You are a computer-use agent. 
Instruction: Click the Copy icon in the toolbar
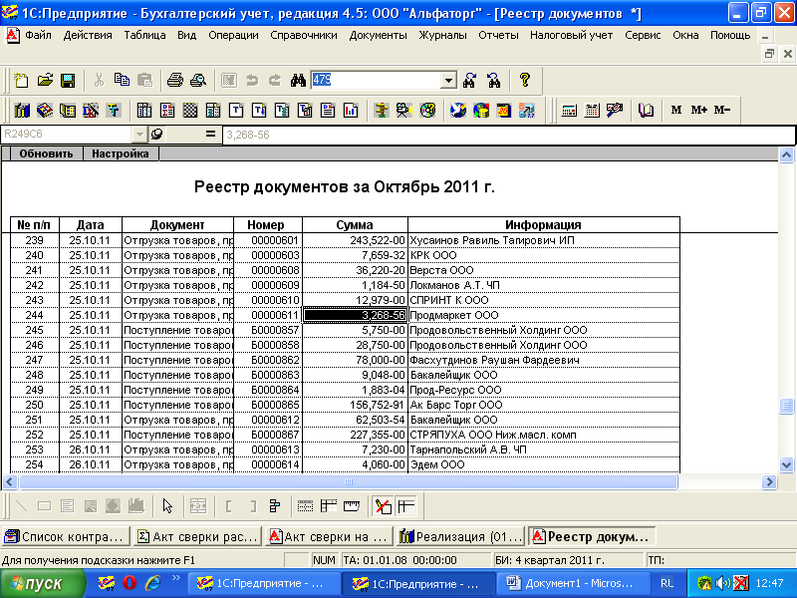pyautogui.click(x=122, y=81)
